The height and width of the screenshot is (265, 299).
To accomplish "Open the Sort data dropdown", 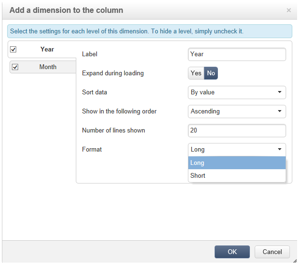I will (x=237, y=92).
